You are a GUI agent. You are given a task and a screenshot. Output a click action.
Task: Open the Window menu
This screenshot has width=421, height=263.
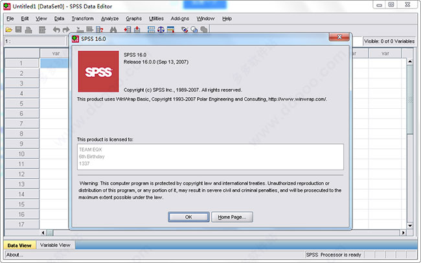tap(205, 19)
